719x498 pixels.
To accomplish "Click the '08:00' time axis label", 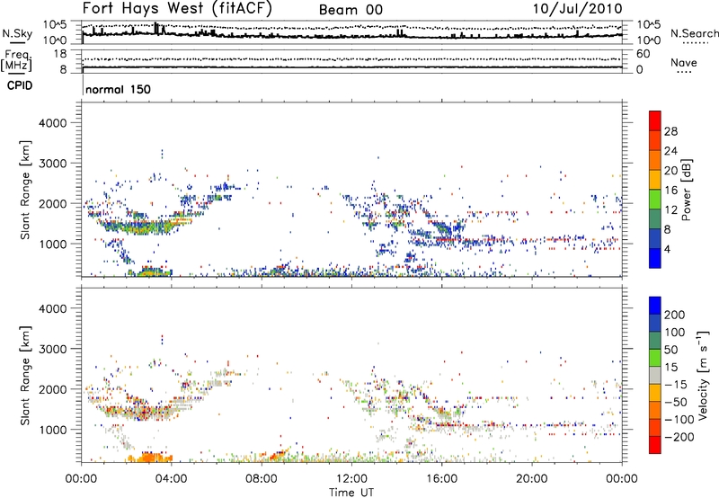I will tap(262, 479).
